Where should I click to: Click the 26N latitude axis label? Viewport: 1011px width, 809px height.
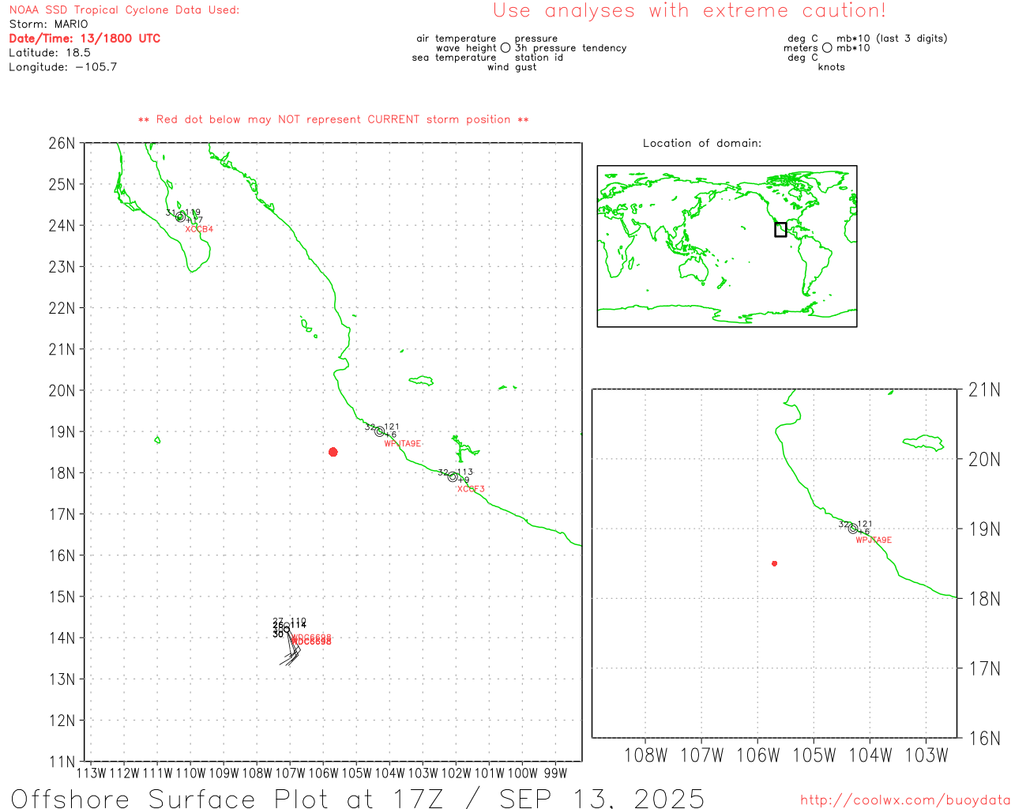(x=62, y=144)
